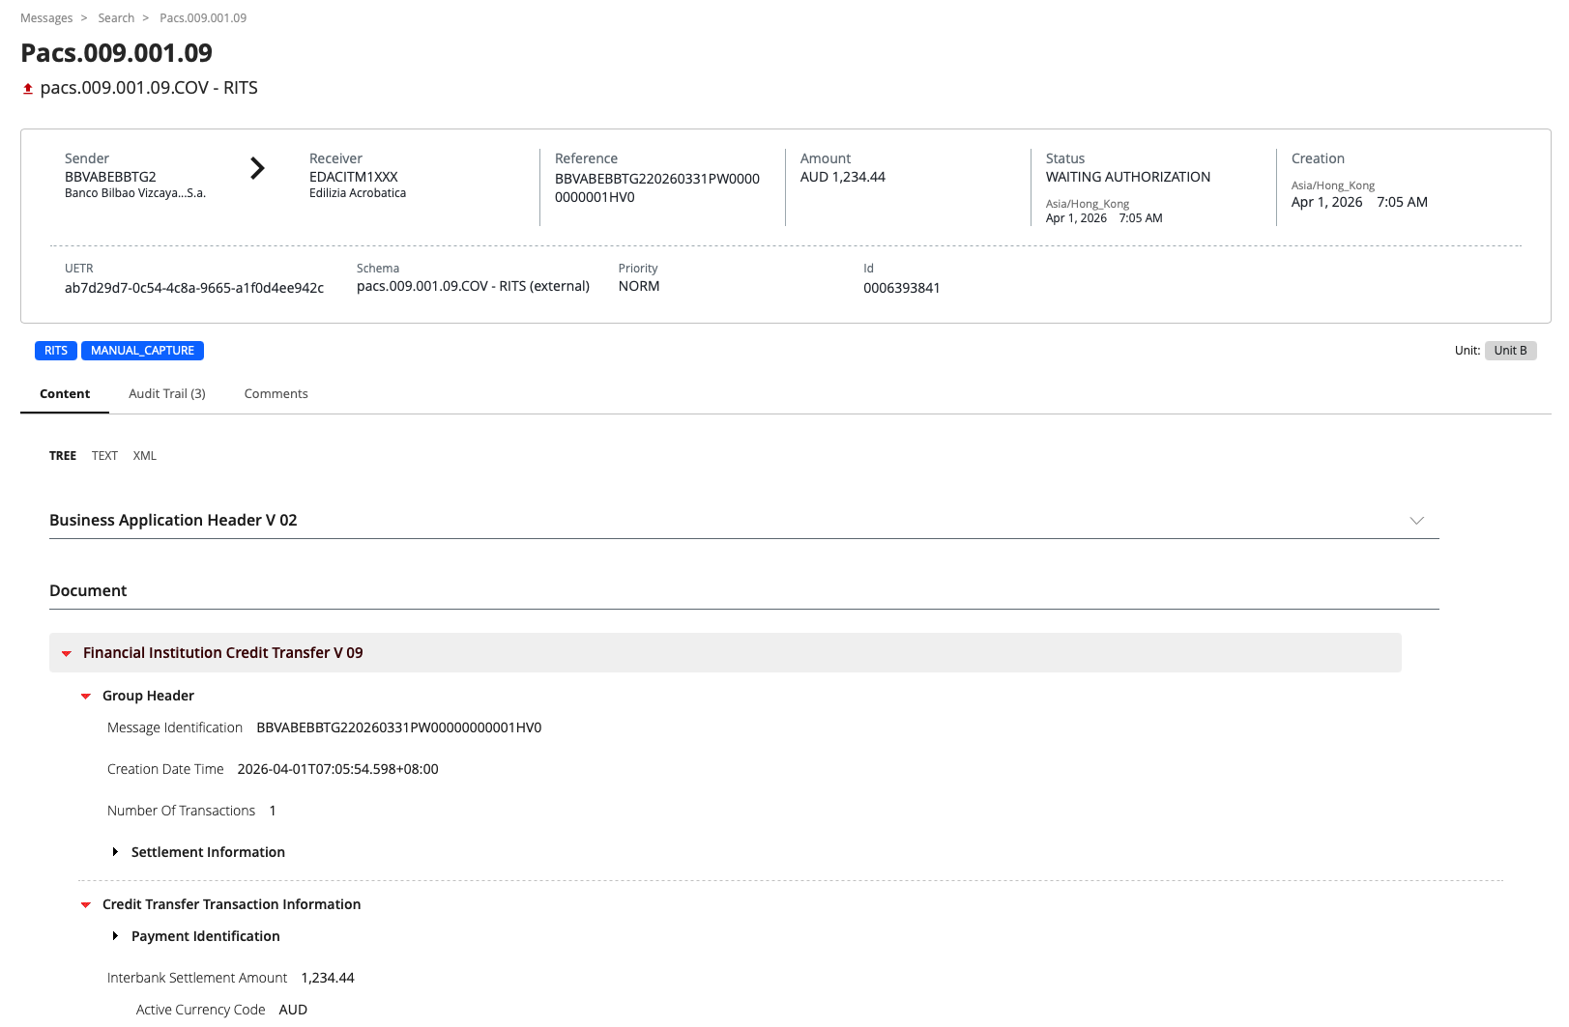Click Active Currency Code AUD
1569x1027 pixels.
[293, 1010]
